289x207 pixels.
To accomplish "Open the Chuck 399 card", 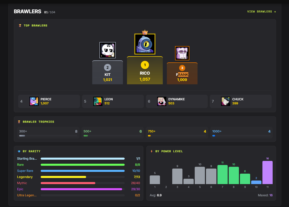I will (241, 101).
